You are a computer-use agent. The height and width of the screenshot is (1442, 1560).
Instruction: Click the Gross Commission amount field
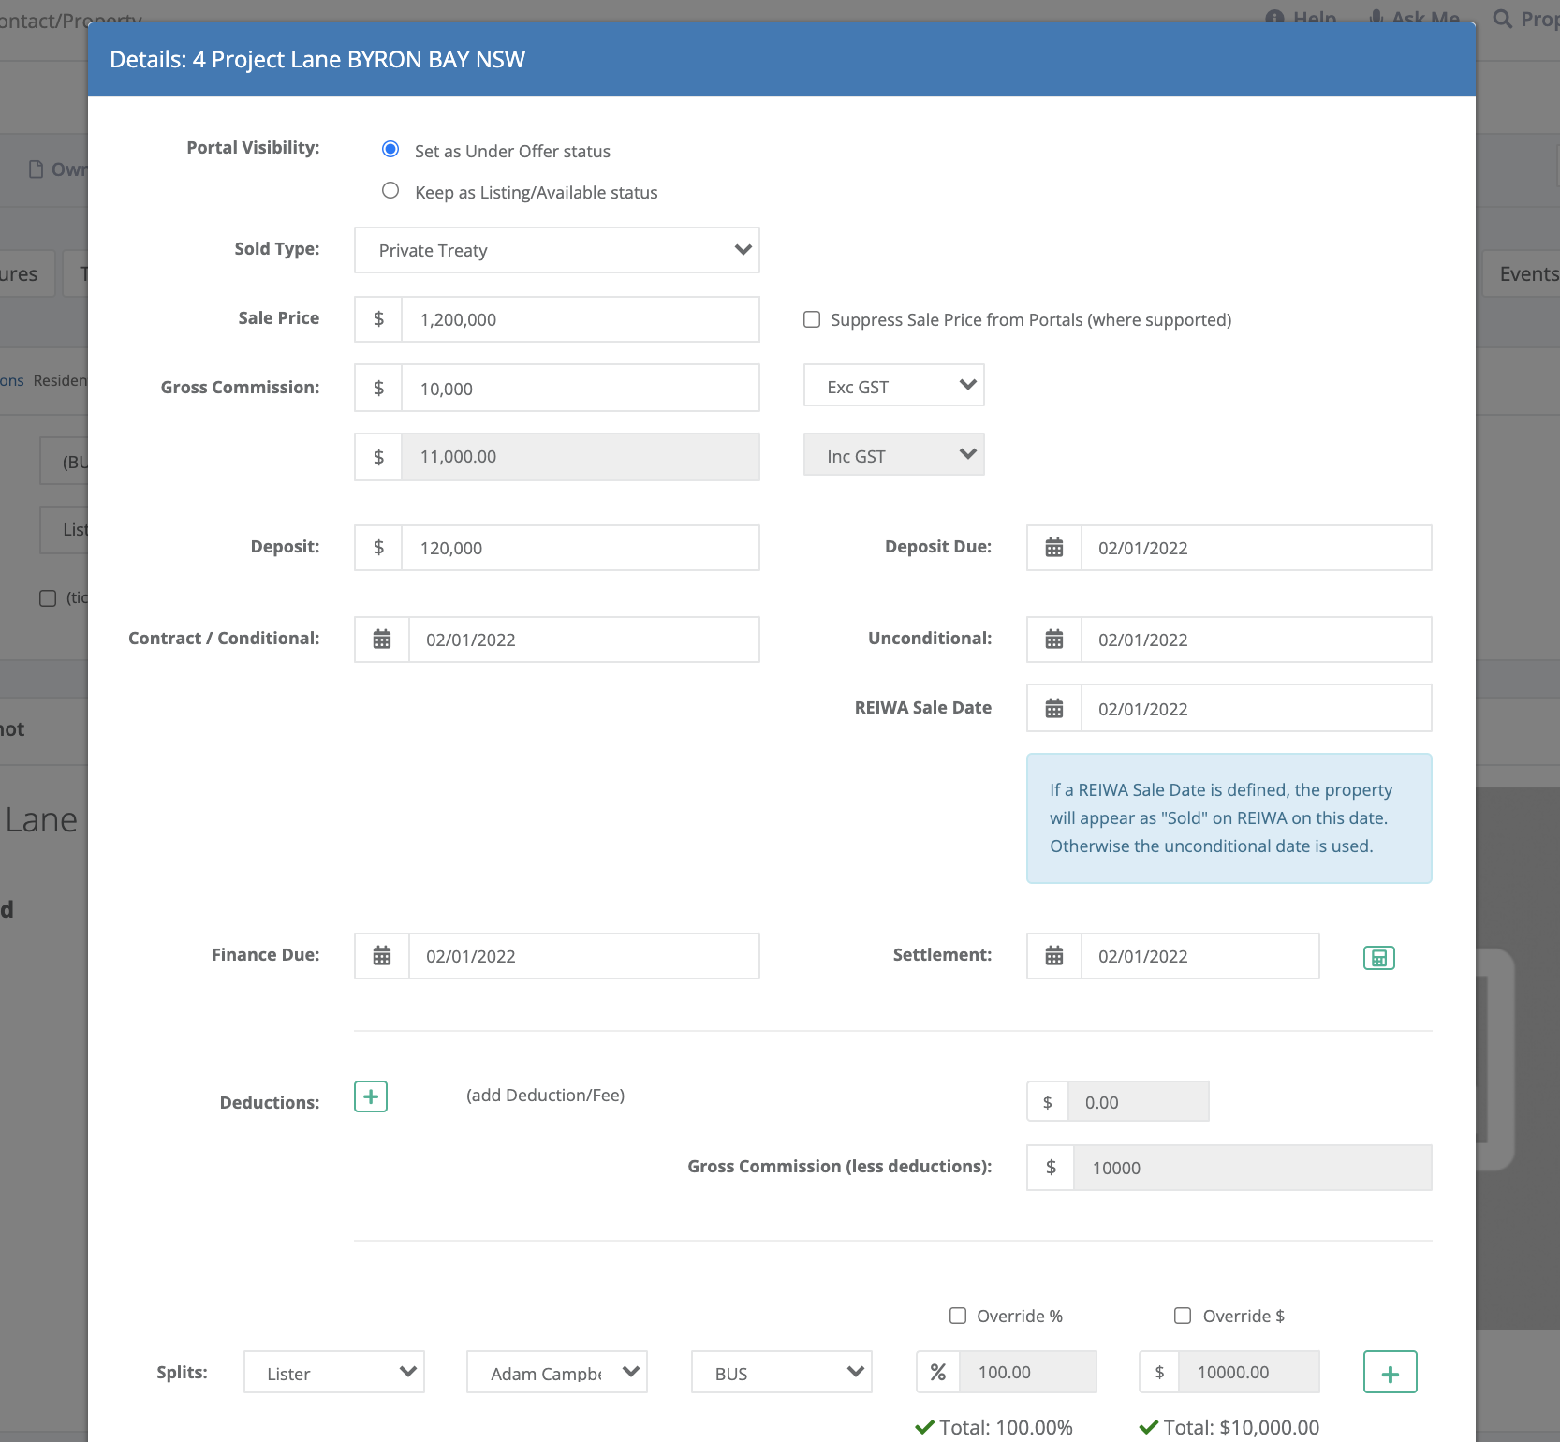click(x=581, y=388)
